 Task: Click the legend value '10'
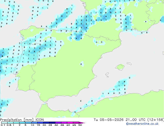(32, 125)
